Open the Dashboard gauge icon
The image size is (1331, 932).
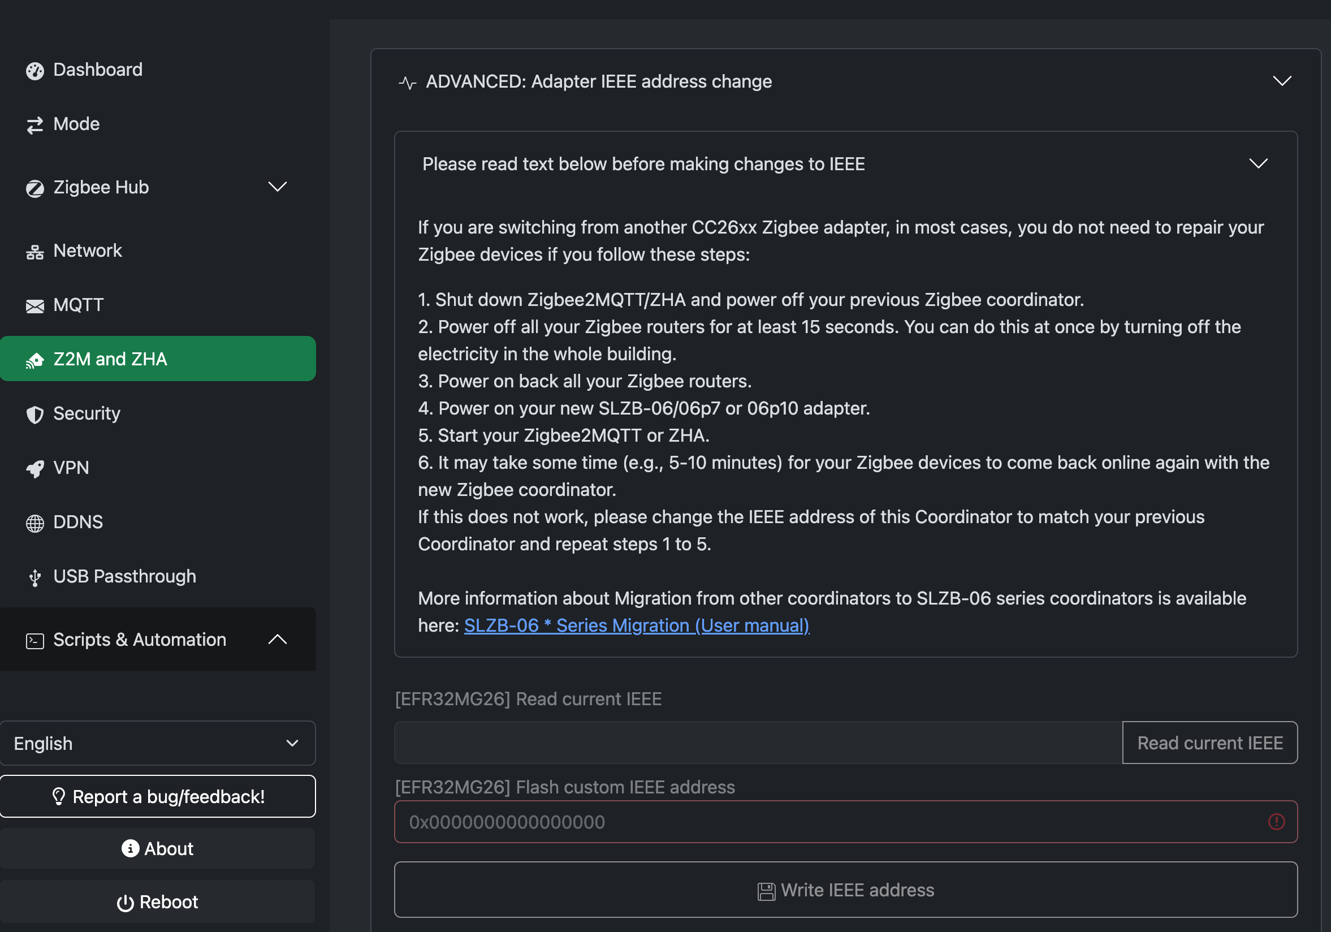[35, 71]
